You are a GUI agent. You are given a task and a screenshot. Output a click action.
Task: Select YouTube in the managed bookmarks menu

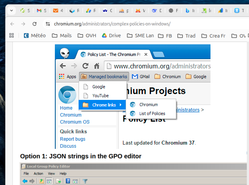pos(100,96)
